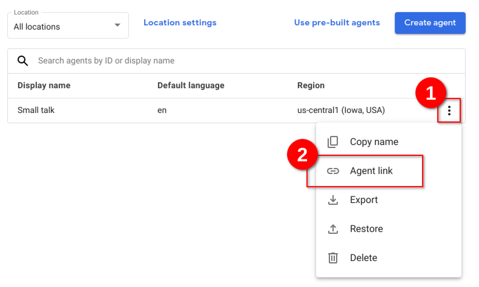Focus the Search agents input field
This screenshot has height=287, width=479.
(236, 61)
